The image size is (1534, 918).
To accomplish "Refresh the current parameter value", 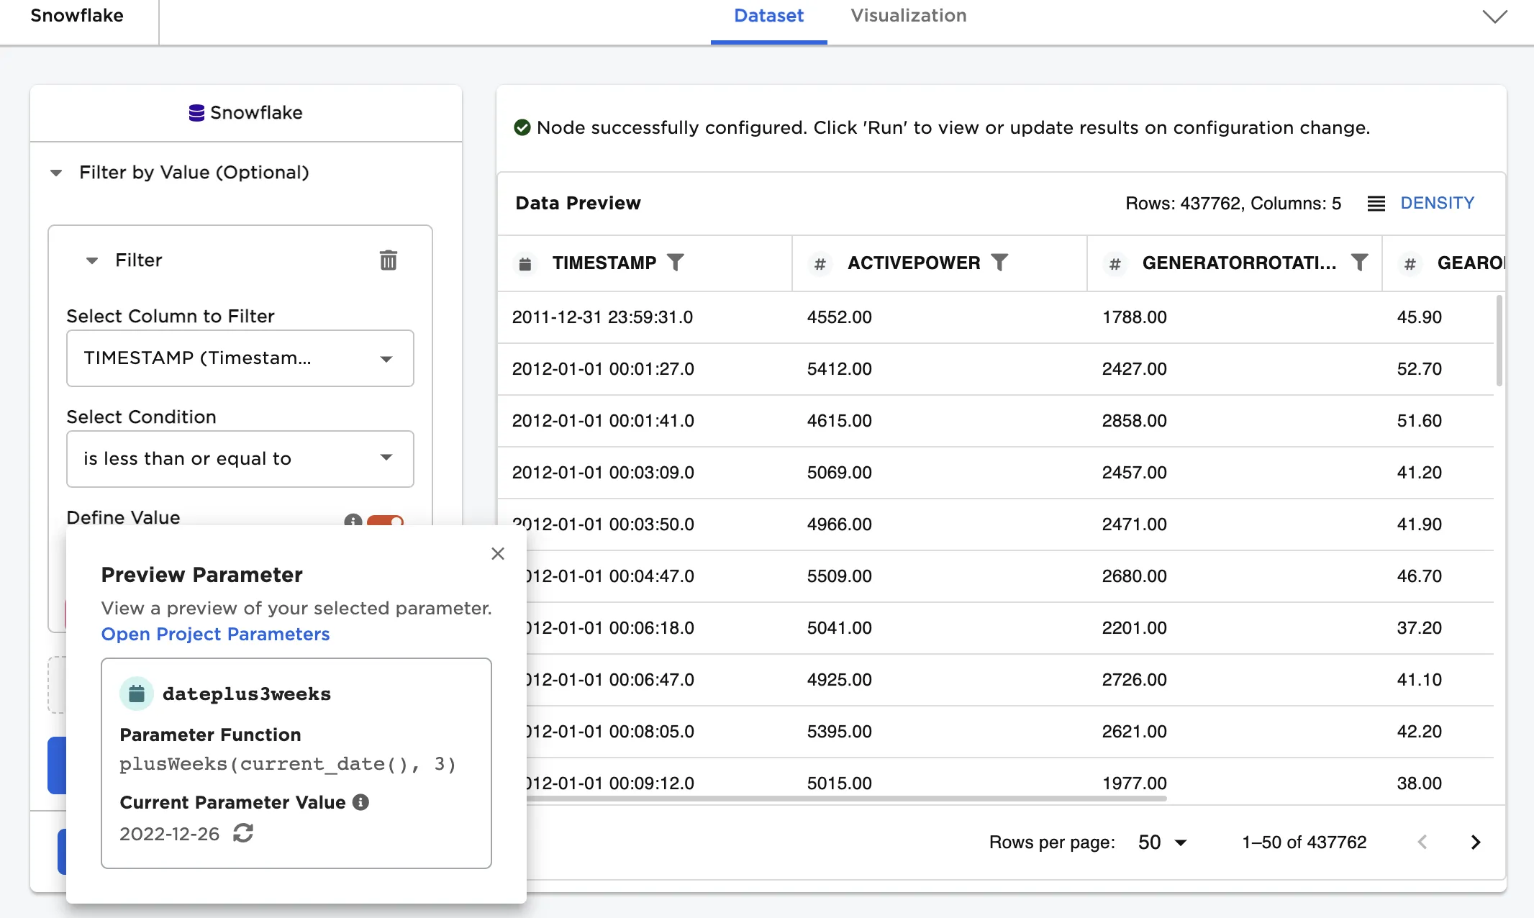I will pyautogui.click(x=243, y=833).
